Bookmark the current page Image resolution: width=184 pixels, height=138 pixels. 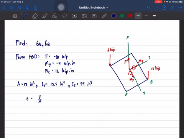point(28,8)
